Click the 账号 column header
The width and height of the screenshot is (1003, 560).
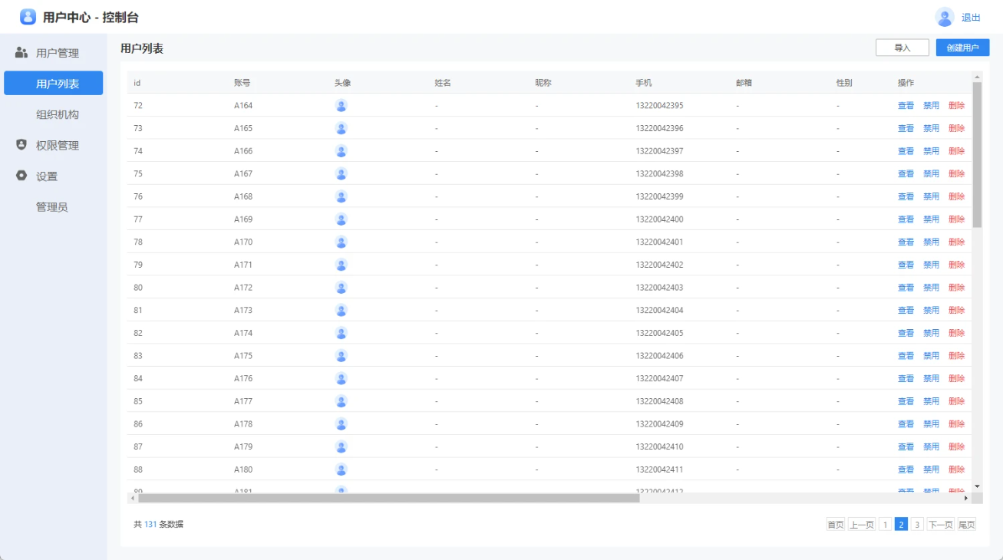pyautogui.click(x=242, y=83)
